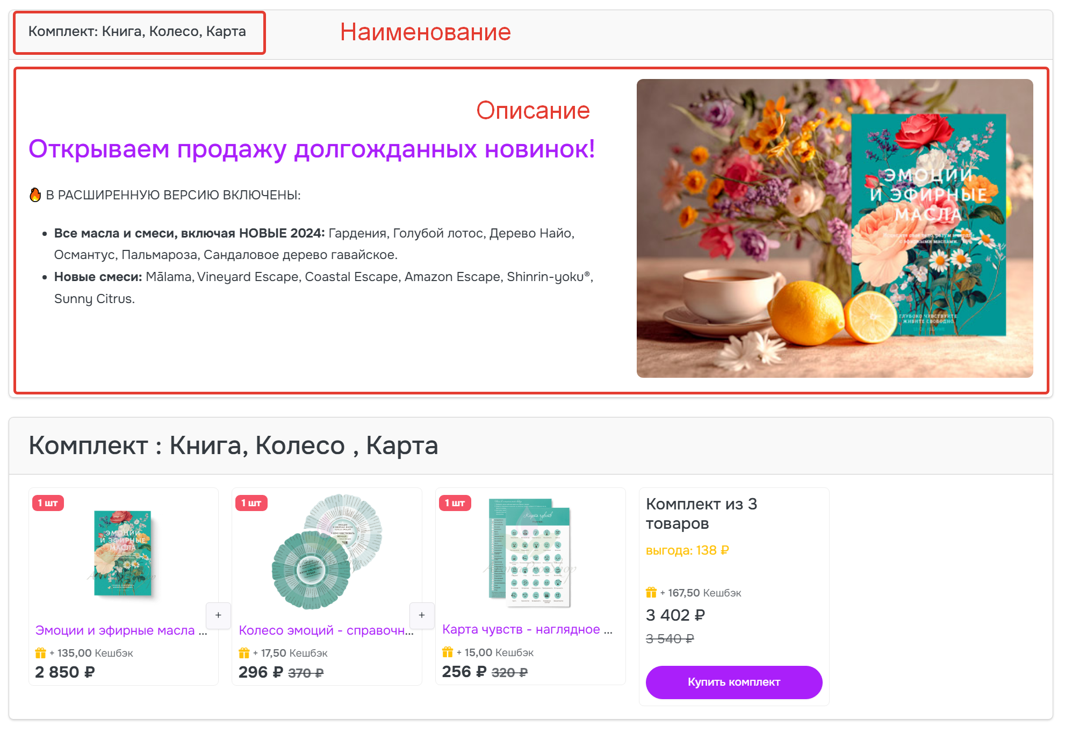
Task: Click the gift cashback icon on the book card
Action: 40,653
